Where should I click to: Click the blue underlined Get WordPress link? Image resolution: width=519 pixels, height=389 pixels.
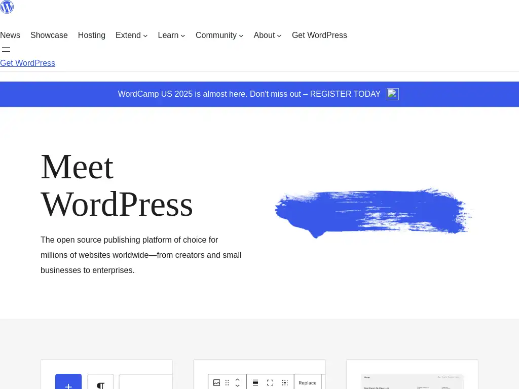(x=27, y=63)
